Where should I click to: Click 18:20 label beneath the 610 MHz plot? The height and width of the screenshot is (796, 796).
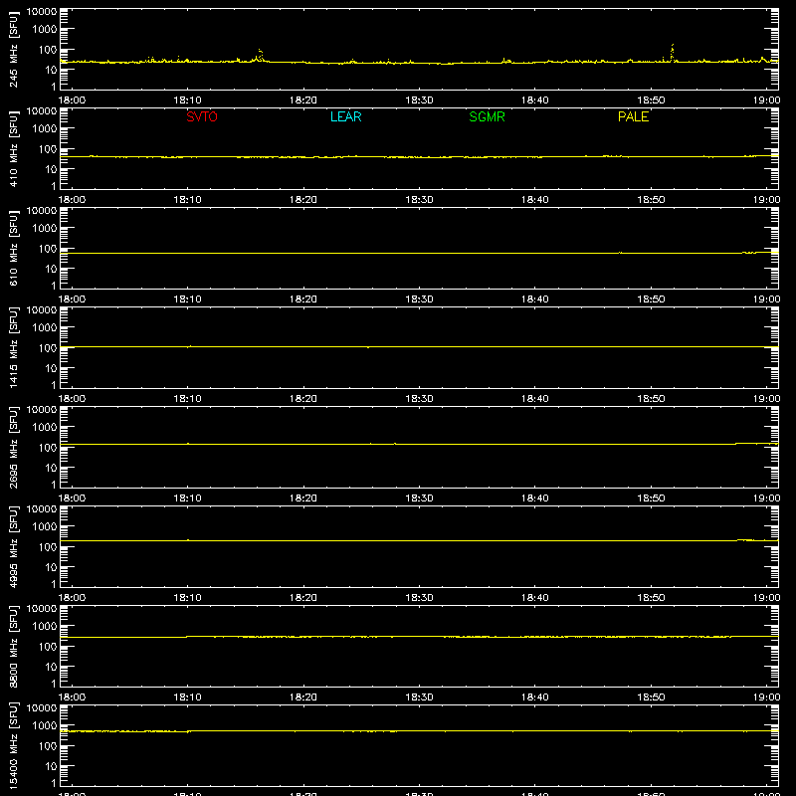(x=303, y=299)
